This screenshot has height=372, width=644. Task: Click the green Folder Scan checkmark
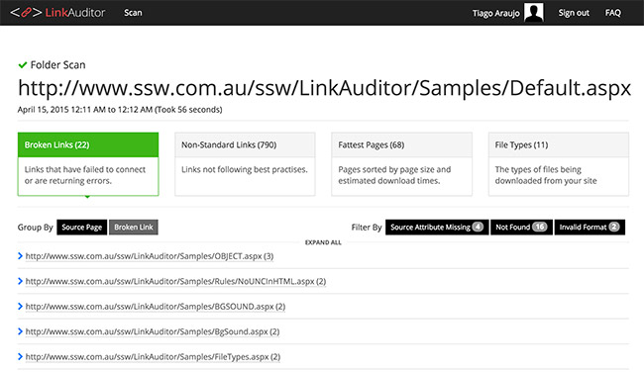(x=22, y=64)
